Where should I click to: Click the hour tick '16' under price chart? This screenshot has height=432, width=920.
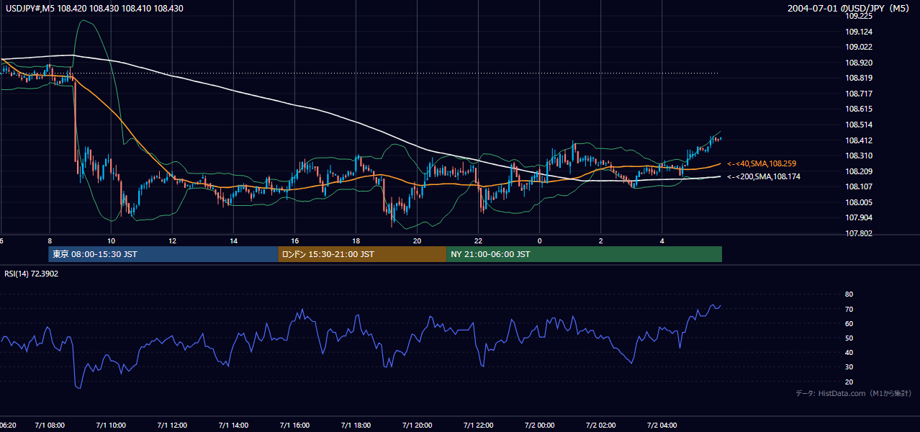coord(294,240)
